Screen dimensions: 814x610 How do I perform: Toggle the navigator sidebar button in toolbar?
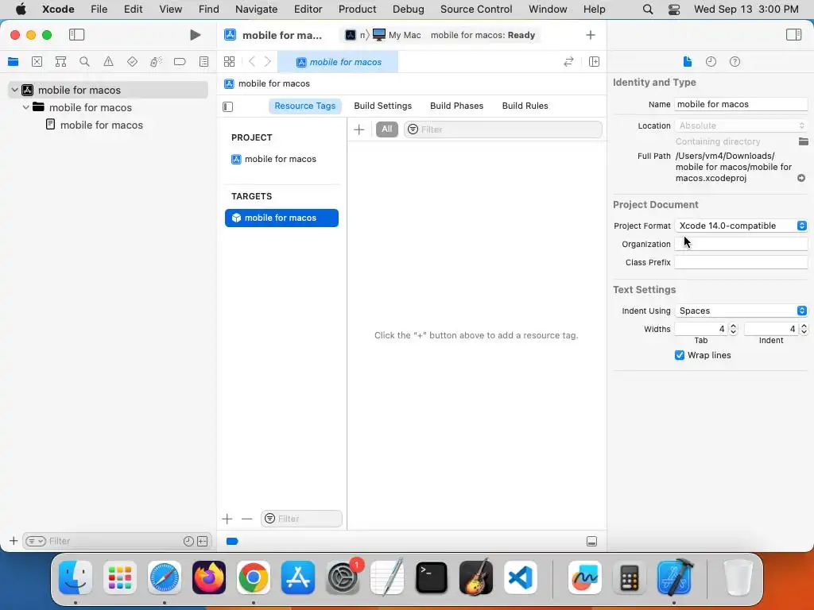[76, 35]
